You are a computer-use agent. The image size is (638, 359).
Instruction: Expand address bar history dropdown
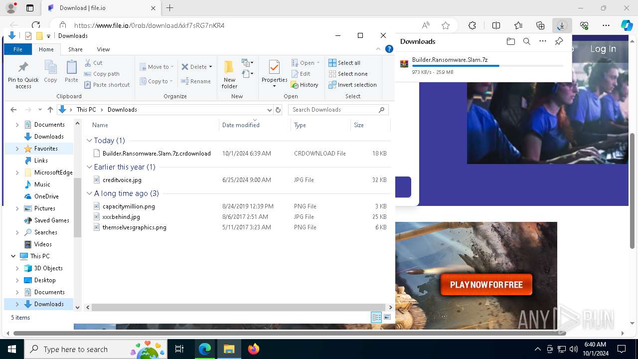[x=270, y=110]
